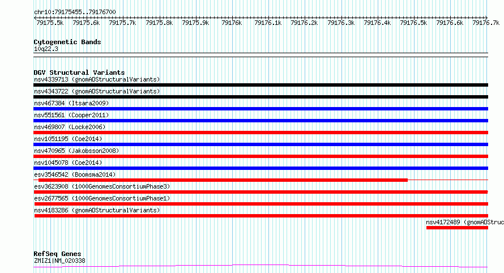Select the nsv4343722 gnomADStructuralVariants label
The height and width of the screenshot is (273, 504).
[x=97, y=91]
